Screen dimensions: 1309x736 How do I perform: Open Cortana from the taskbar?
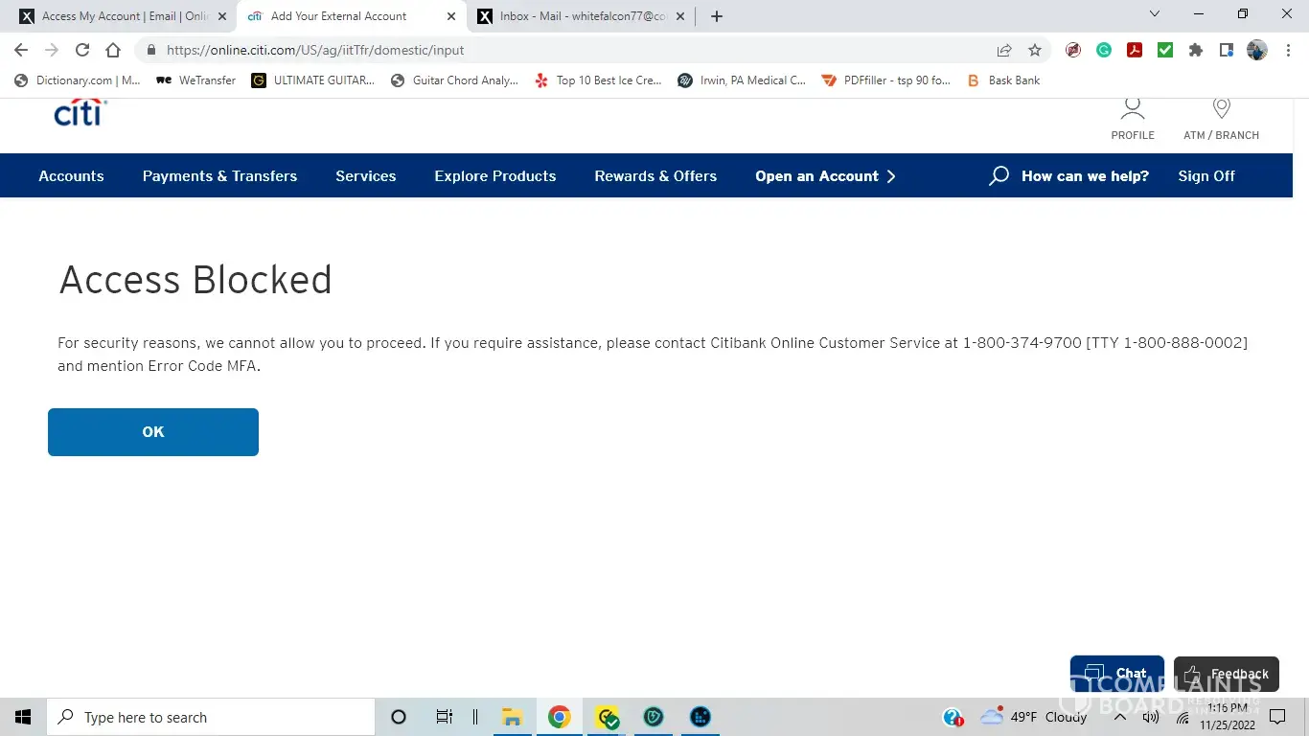tap(399, 717)
